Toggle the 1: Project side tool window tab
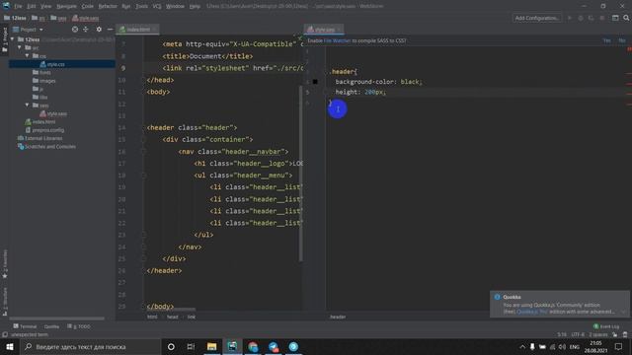The height and width of the screenshot is (355, 632). tap(5, 39)
